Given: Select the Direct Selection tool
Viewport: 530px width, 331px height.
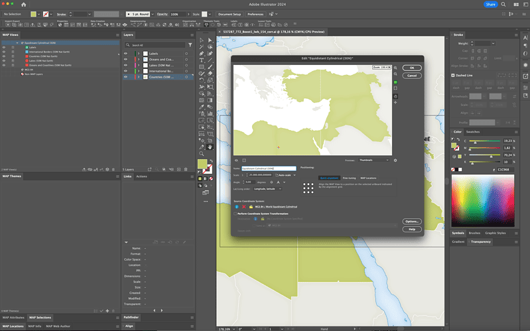Looking at the screenshot, I should (210, 40).
